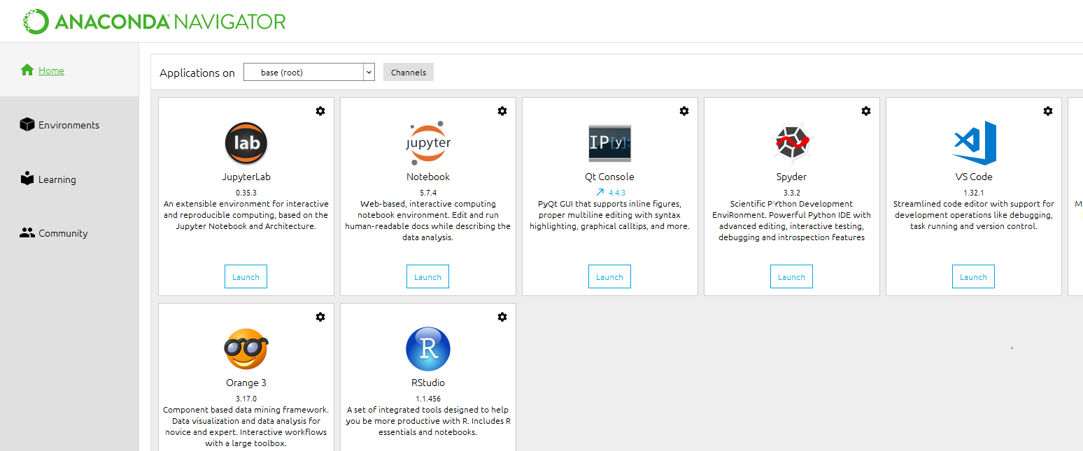This screenshot has height=451, width=1083.
Task: Click the Channels button
Action: click(x=409, y=72)
